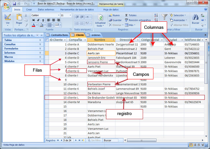
Task: Click the Nombre column header
Action: point(101,40)
